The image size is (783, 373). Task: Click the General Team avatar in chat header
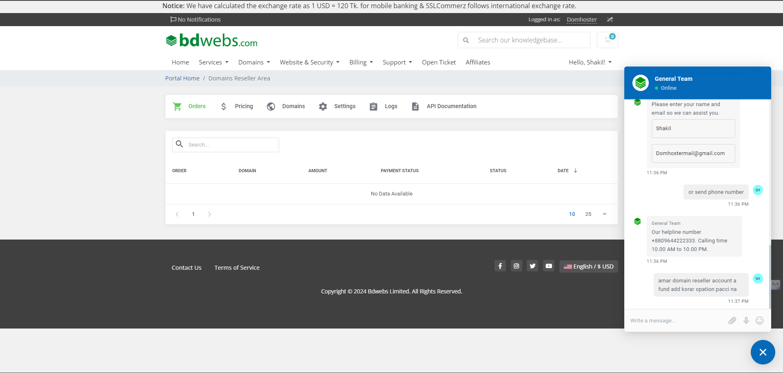point(641,83)
